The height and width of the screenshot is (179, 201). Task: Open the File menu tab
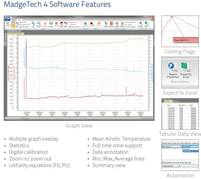[x=8, y=20]
